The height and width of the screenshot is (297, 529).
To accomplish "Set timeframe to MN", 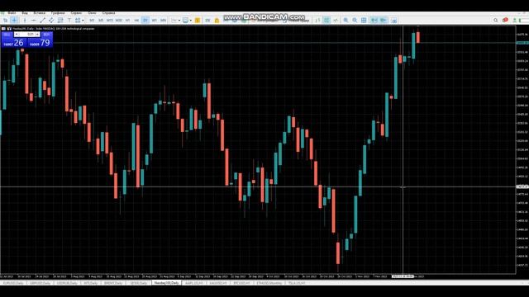I will point(164,21).
